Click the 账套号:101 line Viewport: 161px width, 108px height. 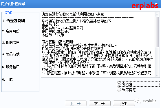pyautogui.click(x=50, y=24)
